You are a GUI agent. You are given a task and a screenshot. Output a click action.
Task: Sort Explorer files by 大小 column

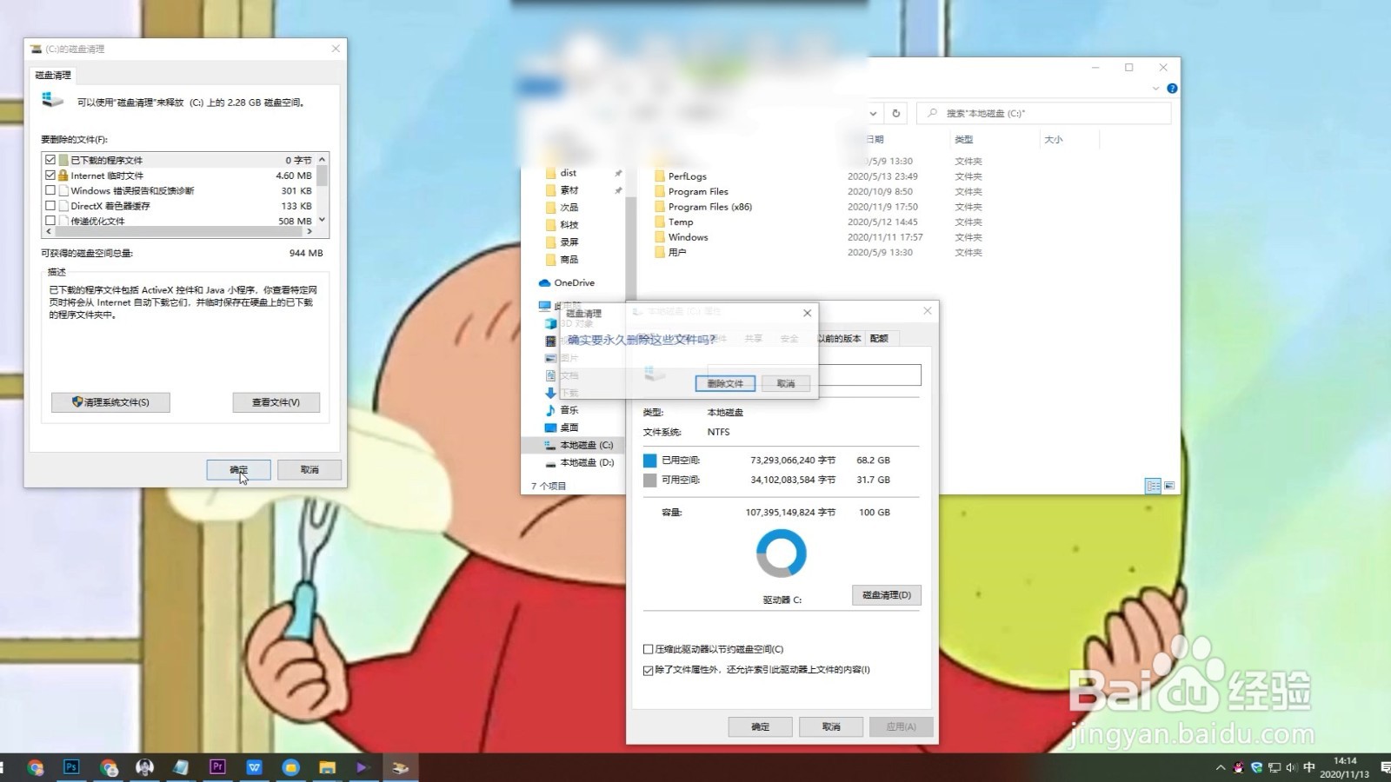(1054, 139)
